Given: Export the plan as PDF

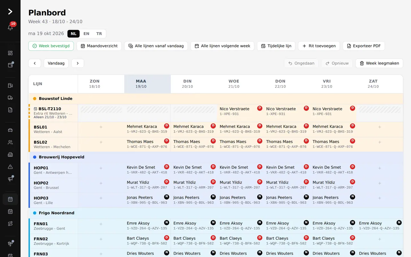Looking at the screenshot, I should coord(363,46).
